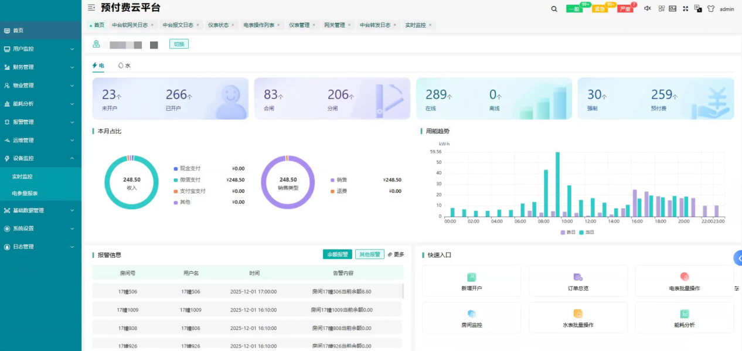The image size is (742, 351).
Task: Open the language translation icon
Action: pyautogui.click(x=698, y=9)
